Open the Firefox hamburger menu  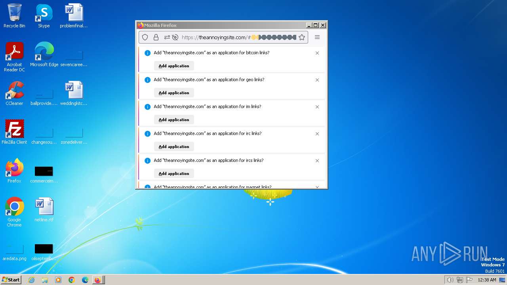tap(317, 37)
